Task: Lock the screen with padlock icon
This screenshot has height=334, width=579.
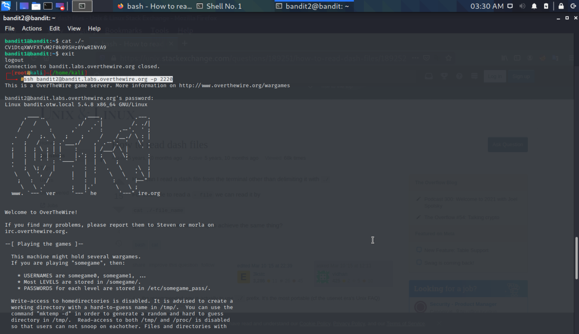Action: pyautogui.click(x=561, y=6)
